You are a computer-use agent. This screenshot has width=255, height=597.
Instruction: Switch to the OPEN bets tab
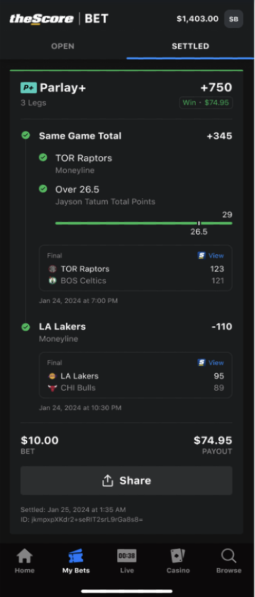(63, 46)
